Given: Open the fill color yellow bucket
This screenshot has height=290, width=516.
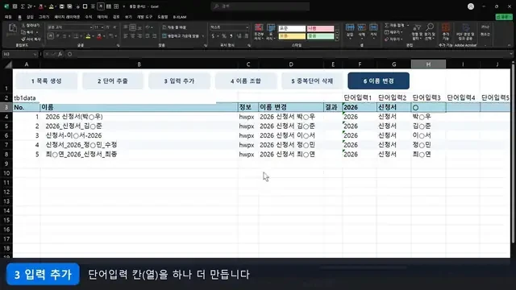Looking at the screenshot, I should coord(88,36).
